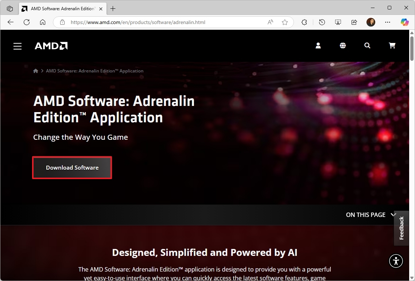Viewport: 415px width, 281px height.
Task: Open browser extensions menu
Action: [305, 22]
